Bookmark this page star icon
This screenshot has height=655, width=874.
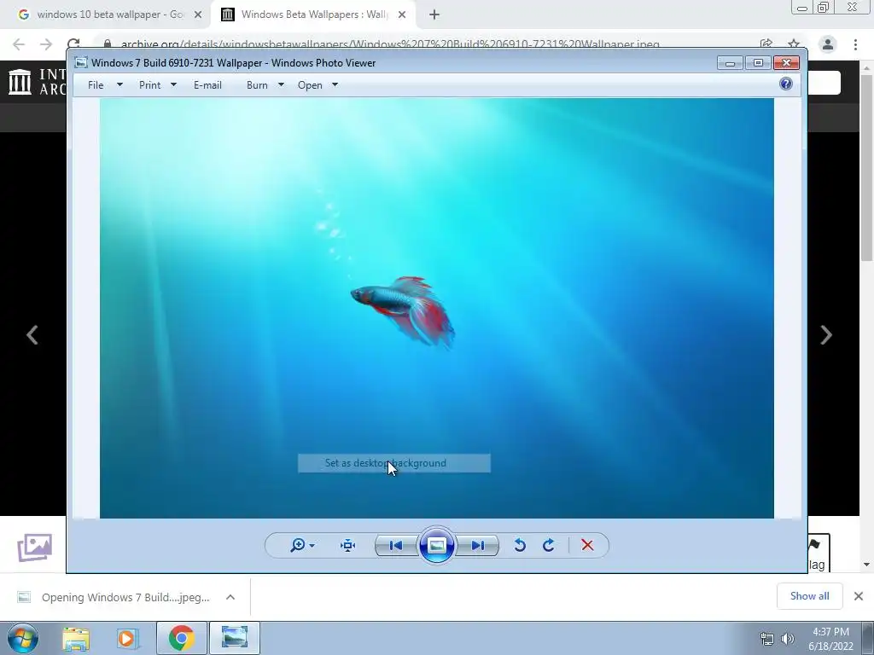[x=794, y=44]
